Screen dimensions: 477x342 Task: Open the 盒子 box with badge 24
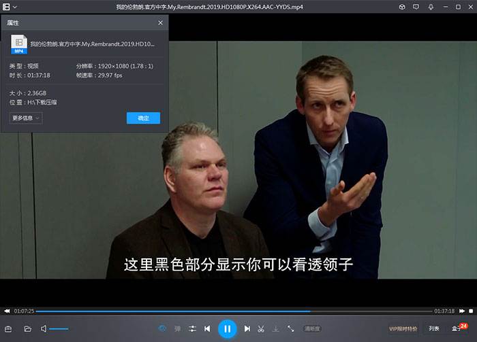[x=459, y=328]
